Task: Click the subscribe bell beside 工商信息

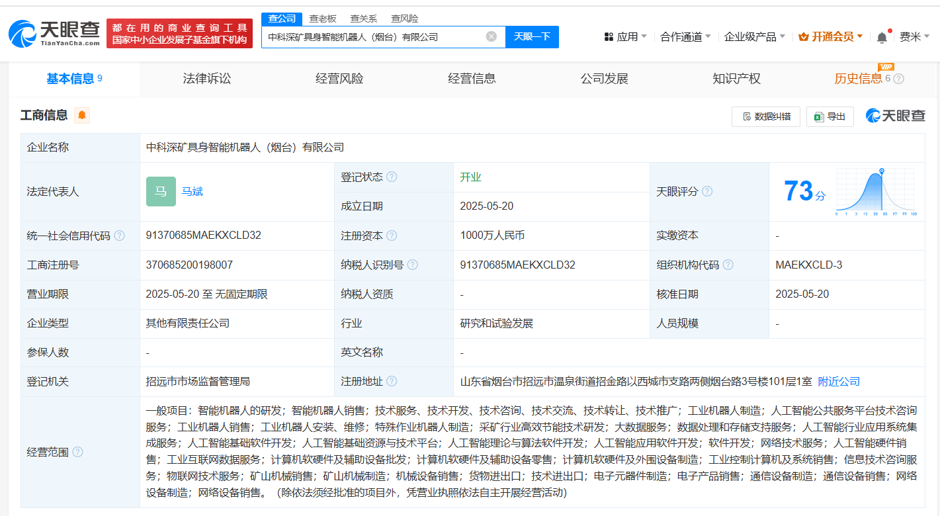Action: pyautogui.click(x=82, y=114)
